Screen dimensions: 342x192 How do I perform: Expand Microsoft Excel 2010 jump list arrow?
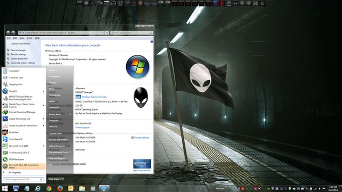pos(43,146)
